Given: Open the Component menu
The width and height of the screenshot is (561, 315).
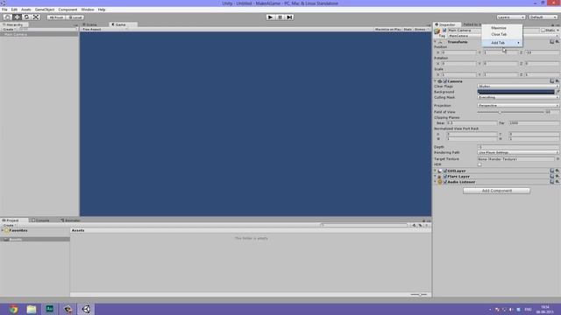Looking at the screenshot, I should pos(67,10).
